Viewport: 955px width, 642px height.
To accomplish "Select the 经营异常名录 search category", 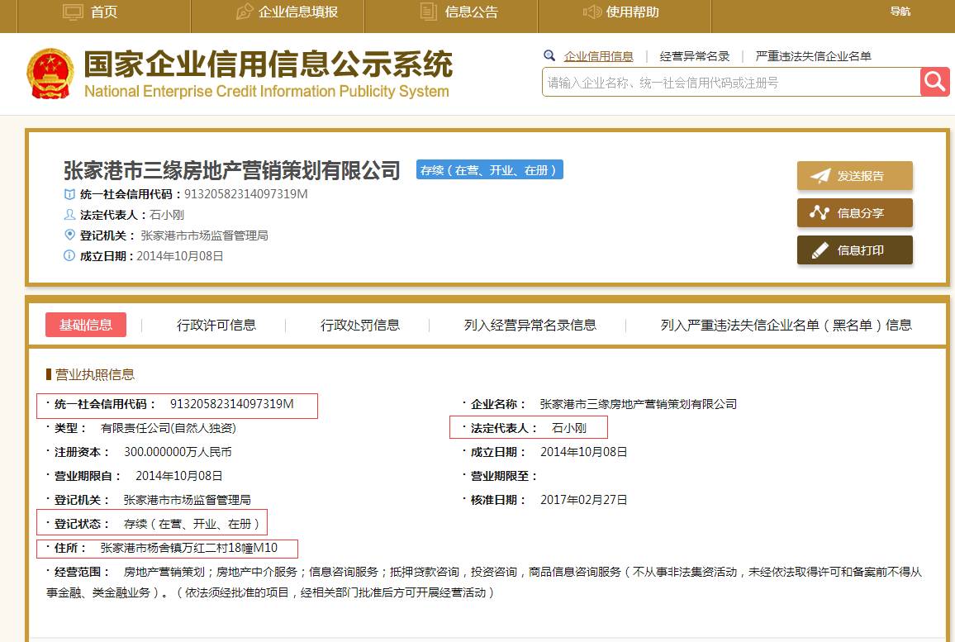I will (695, 56).
